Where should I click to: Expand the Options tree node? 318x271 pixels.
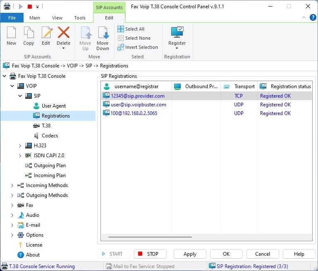coord(12,235)
